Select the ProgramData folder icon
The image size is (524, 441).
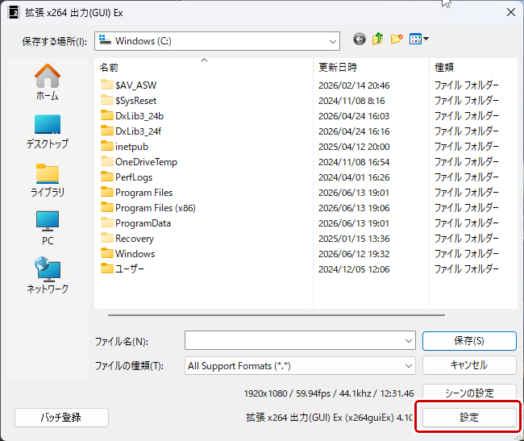click(x=107, y=223)
